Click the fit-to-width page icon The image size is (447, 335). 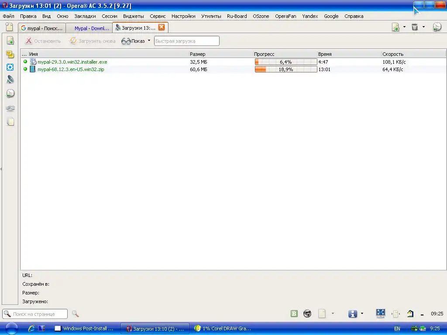(395, 314)
